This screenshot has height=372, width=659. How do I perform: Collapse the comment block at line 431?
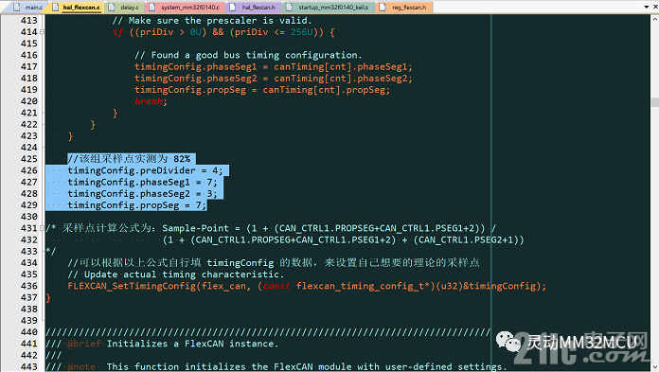42,228
